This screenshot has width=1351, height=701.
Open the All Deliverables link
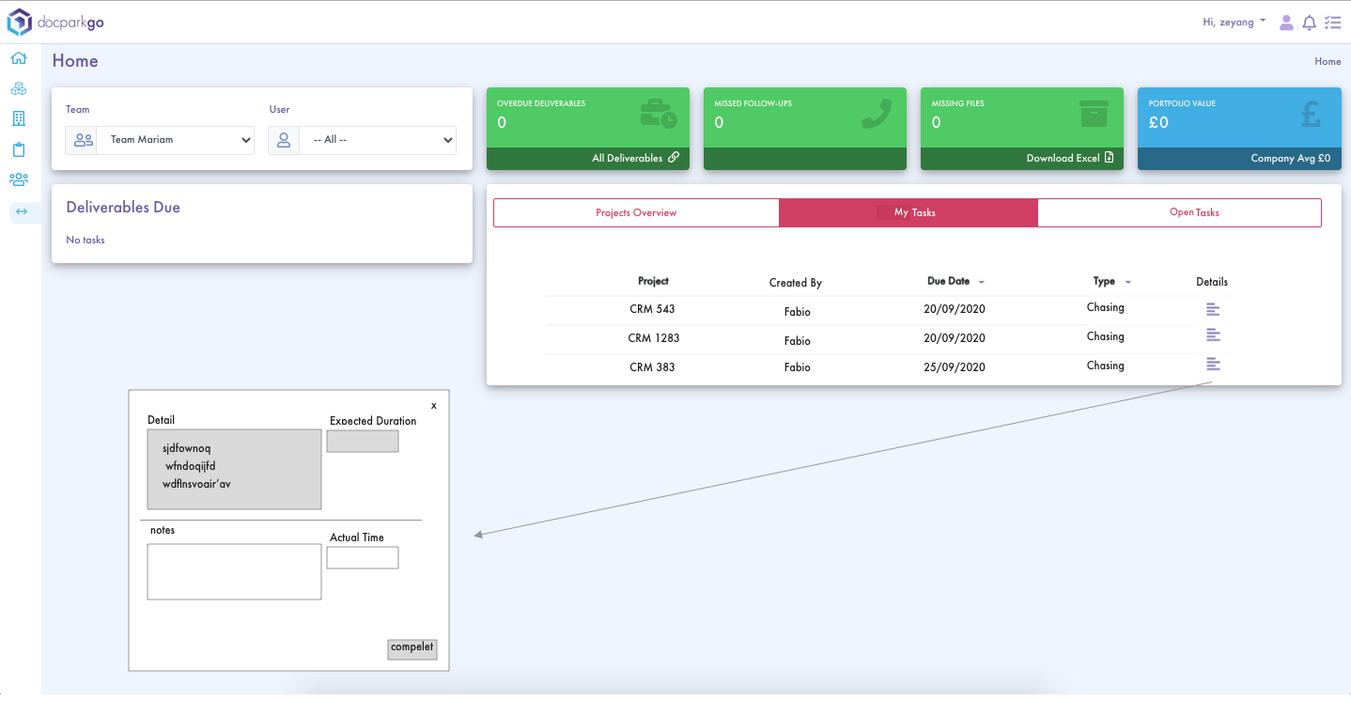point(635,158)
